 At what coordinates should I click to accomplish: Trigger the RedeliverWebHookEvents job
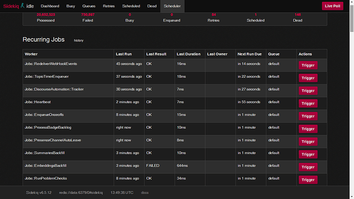click(308, 65)
